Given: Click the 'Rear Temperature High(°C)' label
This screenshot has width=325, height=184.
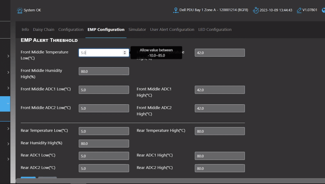Looking at the screenshot, I should pos(161,131).
